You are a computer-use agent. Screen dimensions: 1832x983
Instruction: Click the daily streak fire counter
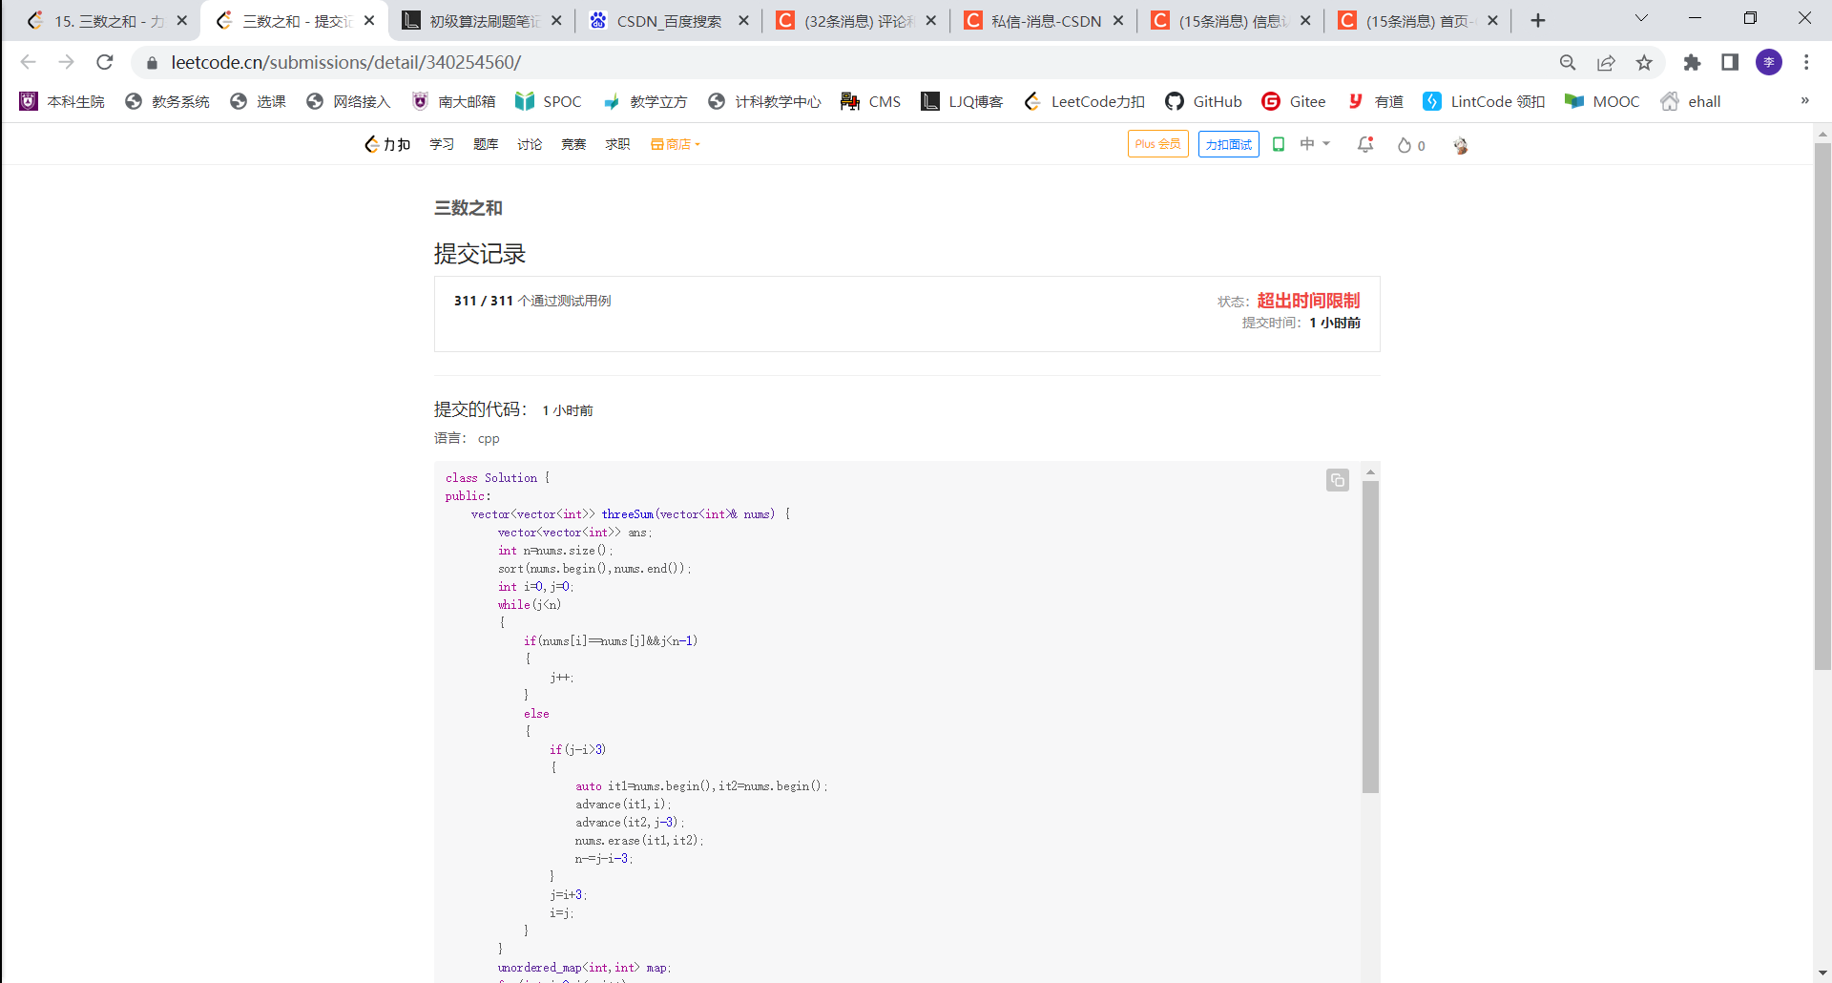click(1410, 145)
